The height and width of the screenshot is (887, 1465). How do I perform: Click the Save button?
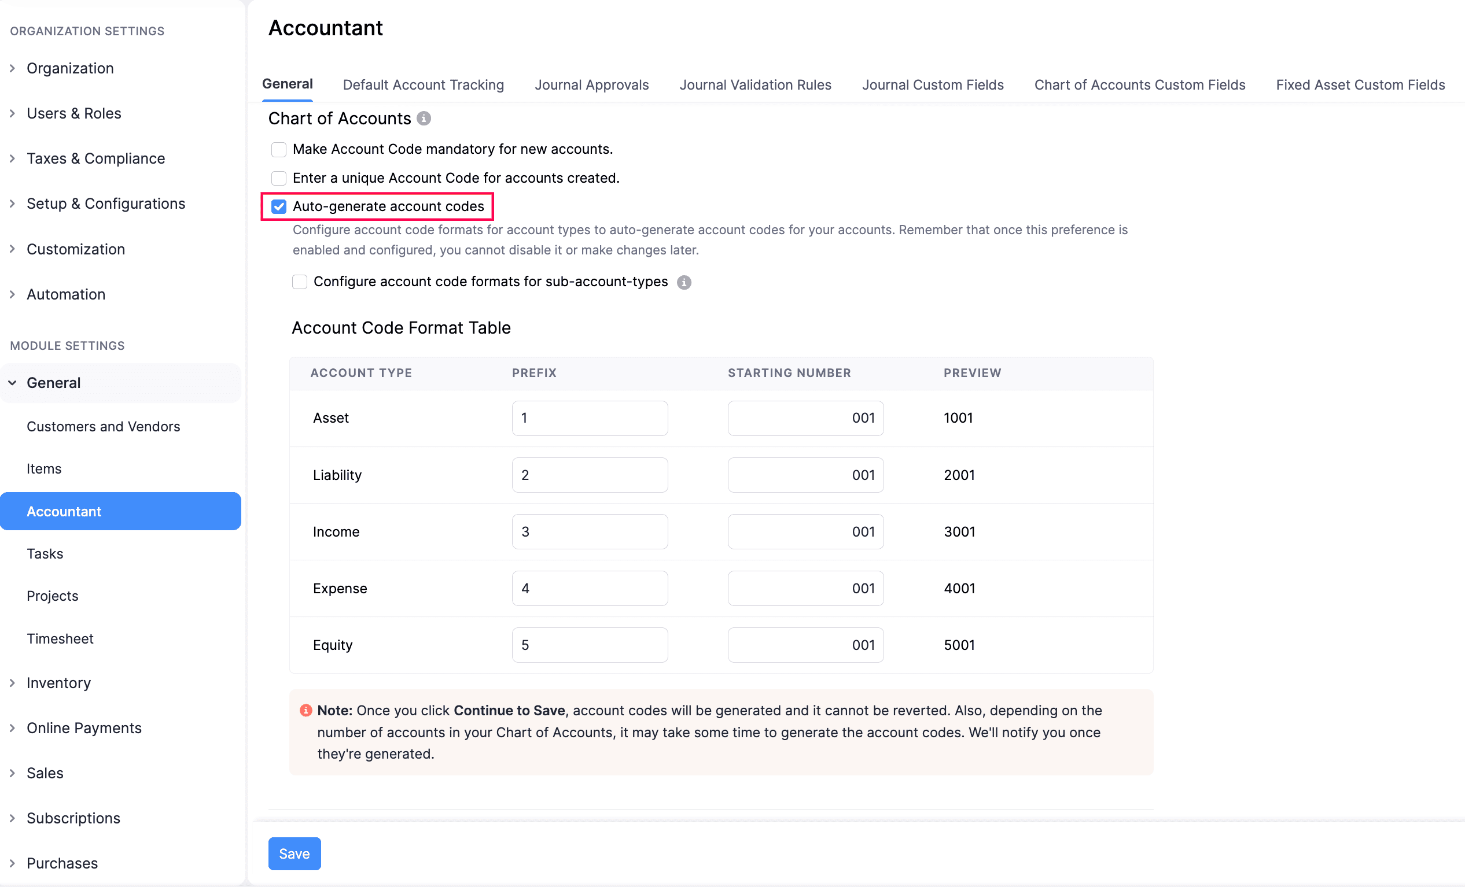[x=295, y=853]
